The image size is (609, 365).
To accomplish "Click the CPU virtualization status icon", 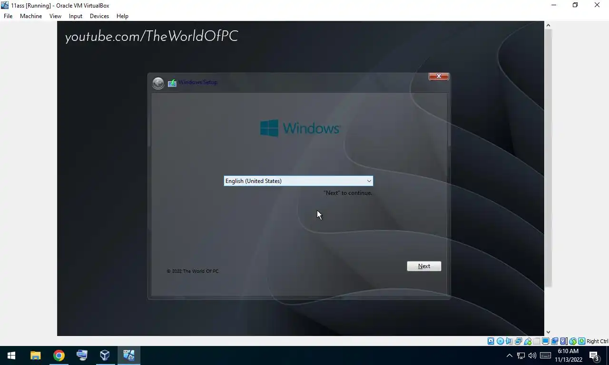I will click(x=563, y=341).
